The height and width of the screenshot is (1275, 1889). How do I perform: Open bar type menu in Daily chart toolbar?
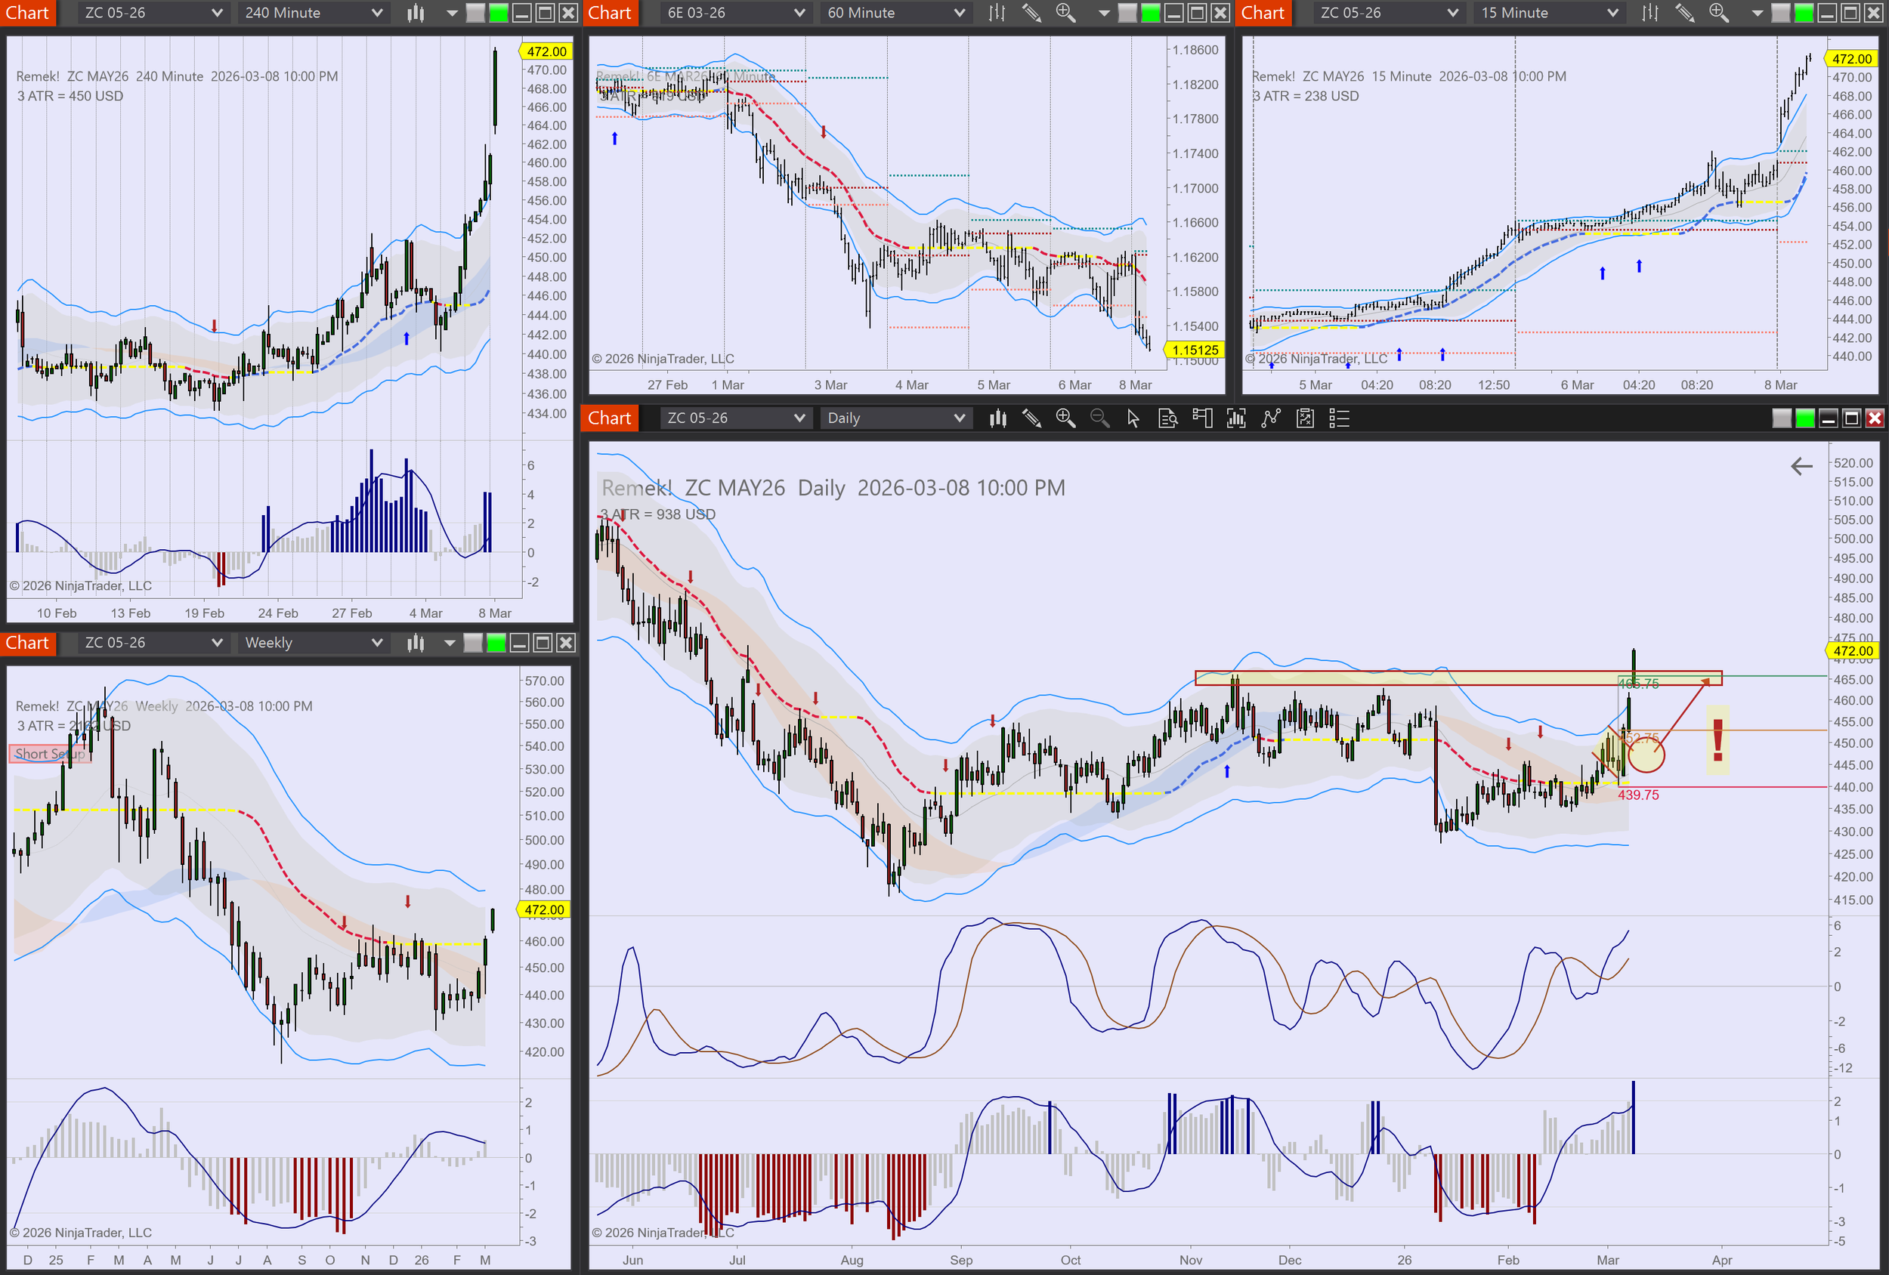click(997, 418)
